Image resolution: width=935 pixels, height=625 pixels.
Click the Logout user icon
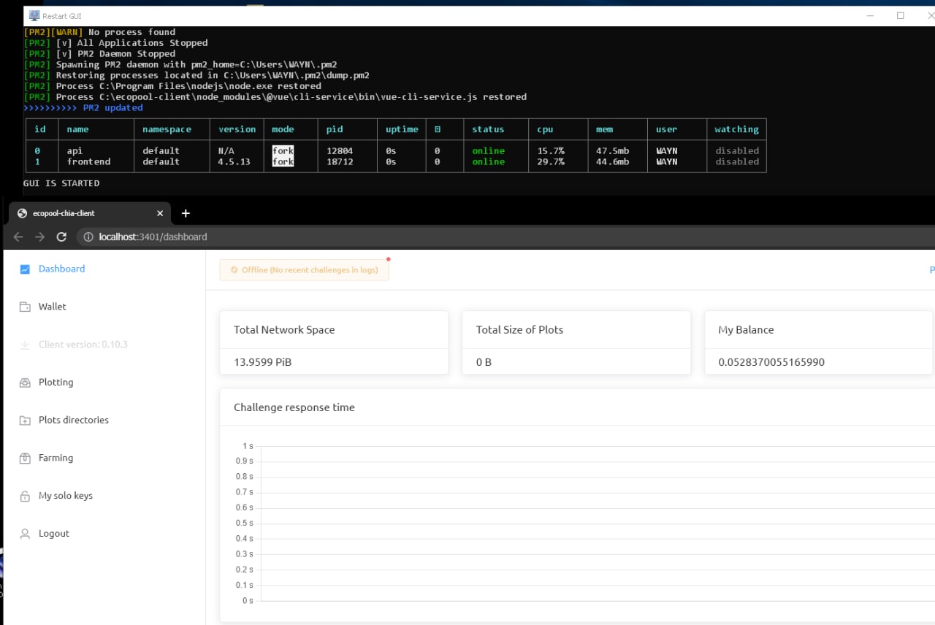pyautogui.click(x=25, y=534)
